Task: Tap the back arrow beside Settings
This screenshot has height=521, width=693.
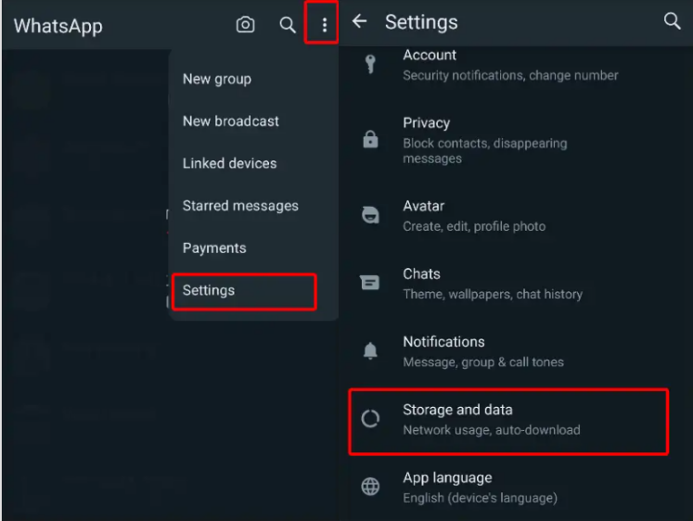Action: pyautogui.click(x=360, y=21)
